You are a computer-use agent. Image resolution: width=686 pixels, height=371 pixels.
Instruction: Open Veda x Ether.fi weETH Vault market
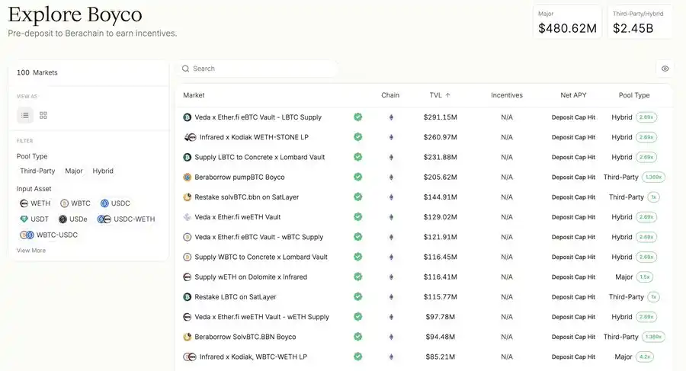[237, 217]
